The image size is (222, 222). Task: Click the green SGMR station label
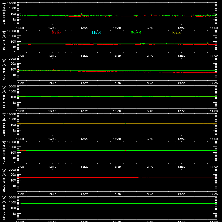click(136, 32)
